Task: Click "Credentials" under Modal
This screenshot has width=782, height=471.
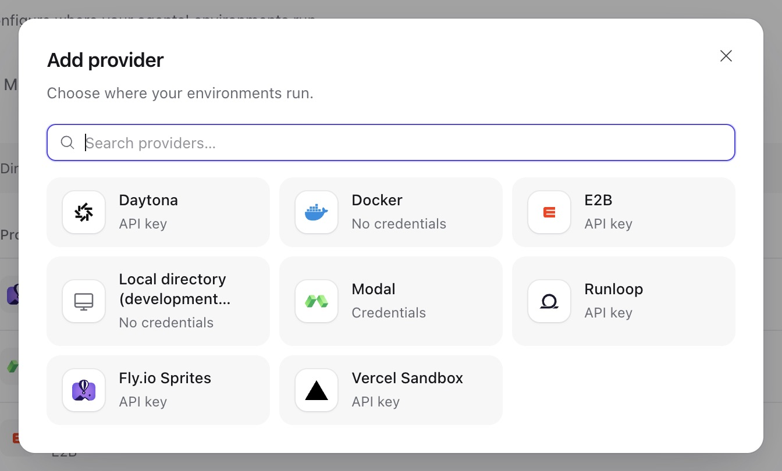Action: tap(389, 313)
